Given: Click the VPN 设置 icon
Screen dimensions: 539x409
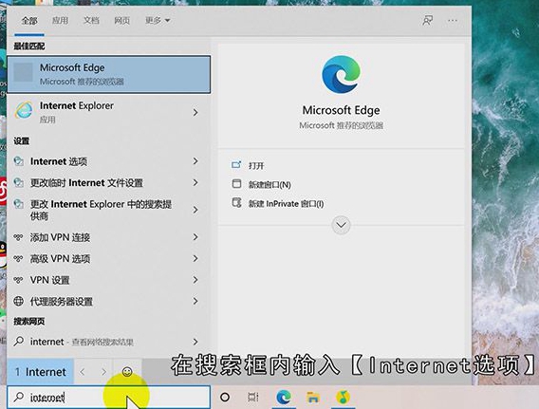Looking at the screenshot, I should 18,280.
